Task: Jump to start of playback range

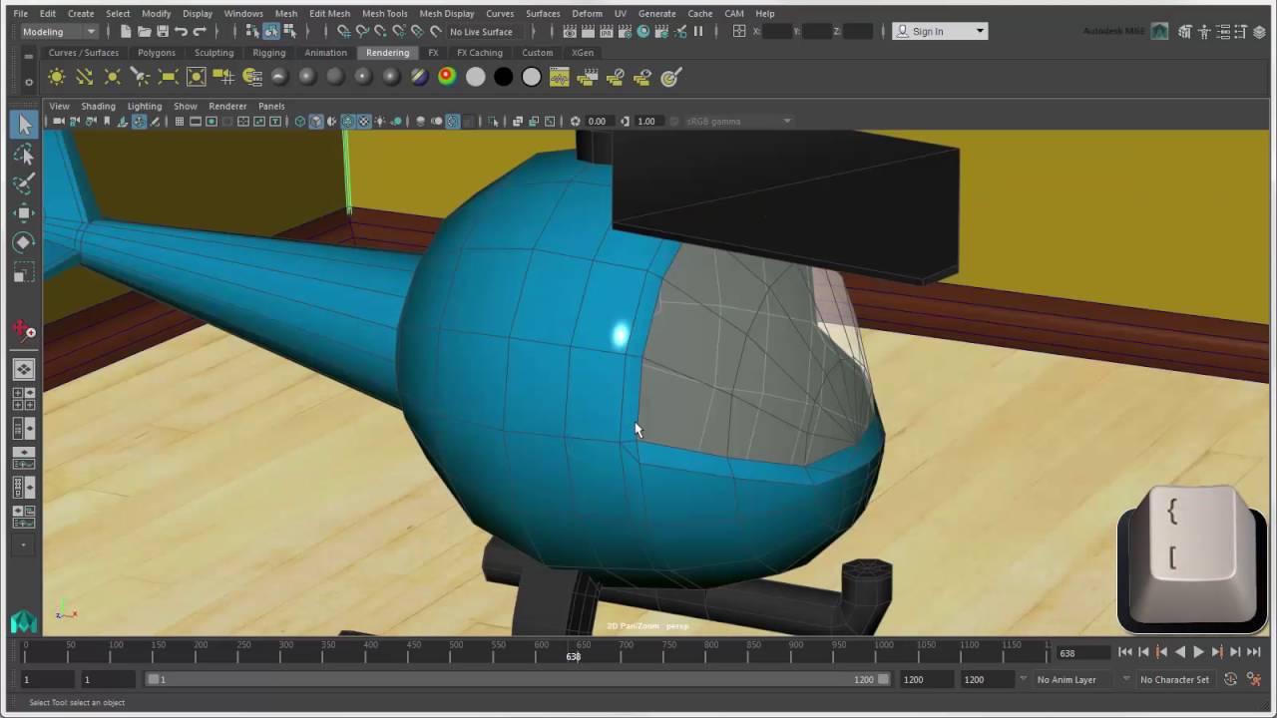Action: [x=1125, y=652]
